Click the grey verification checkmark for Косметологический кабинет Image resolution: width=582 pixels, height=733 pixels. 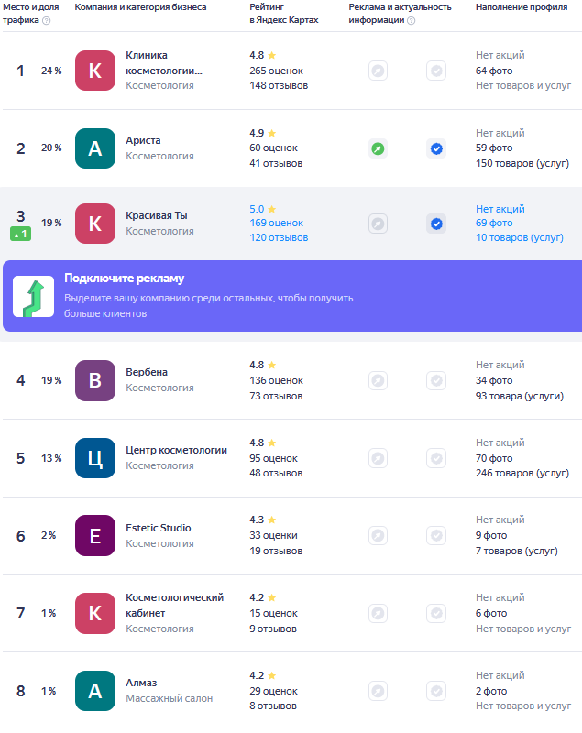pyautogui.click(x=436, y=613)
